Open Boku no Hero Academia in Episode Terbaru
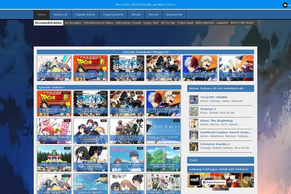This screenshot has width=291, height=194. [x=163, y=103]
